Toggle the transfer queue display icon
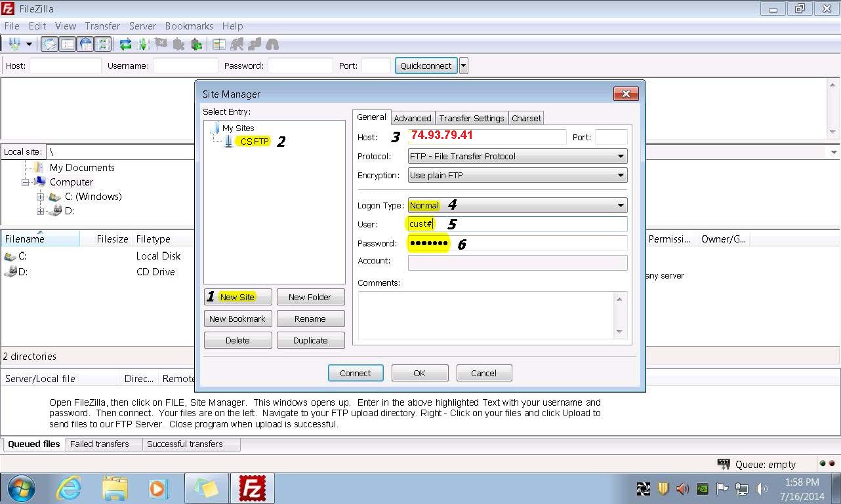 coord(103,44)
